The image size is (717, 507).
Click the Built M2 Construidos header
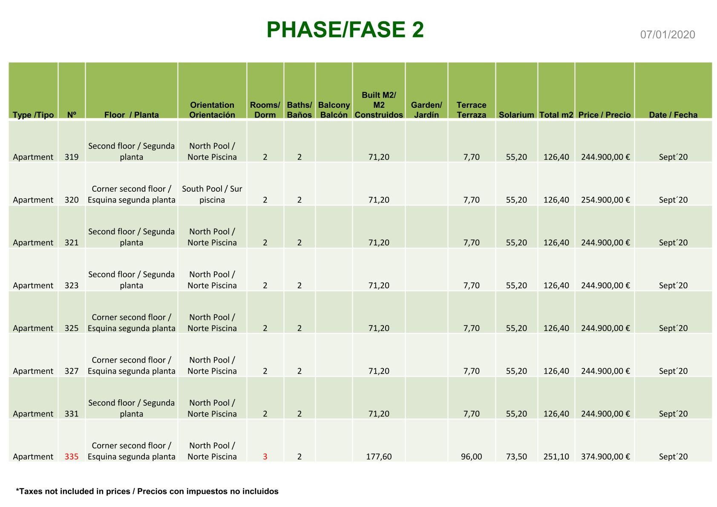(x=378, y=105)
